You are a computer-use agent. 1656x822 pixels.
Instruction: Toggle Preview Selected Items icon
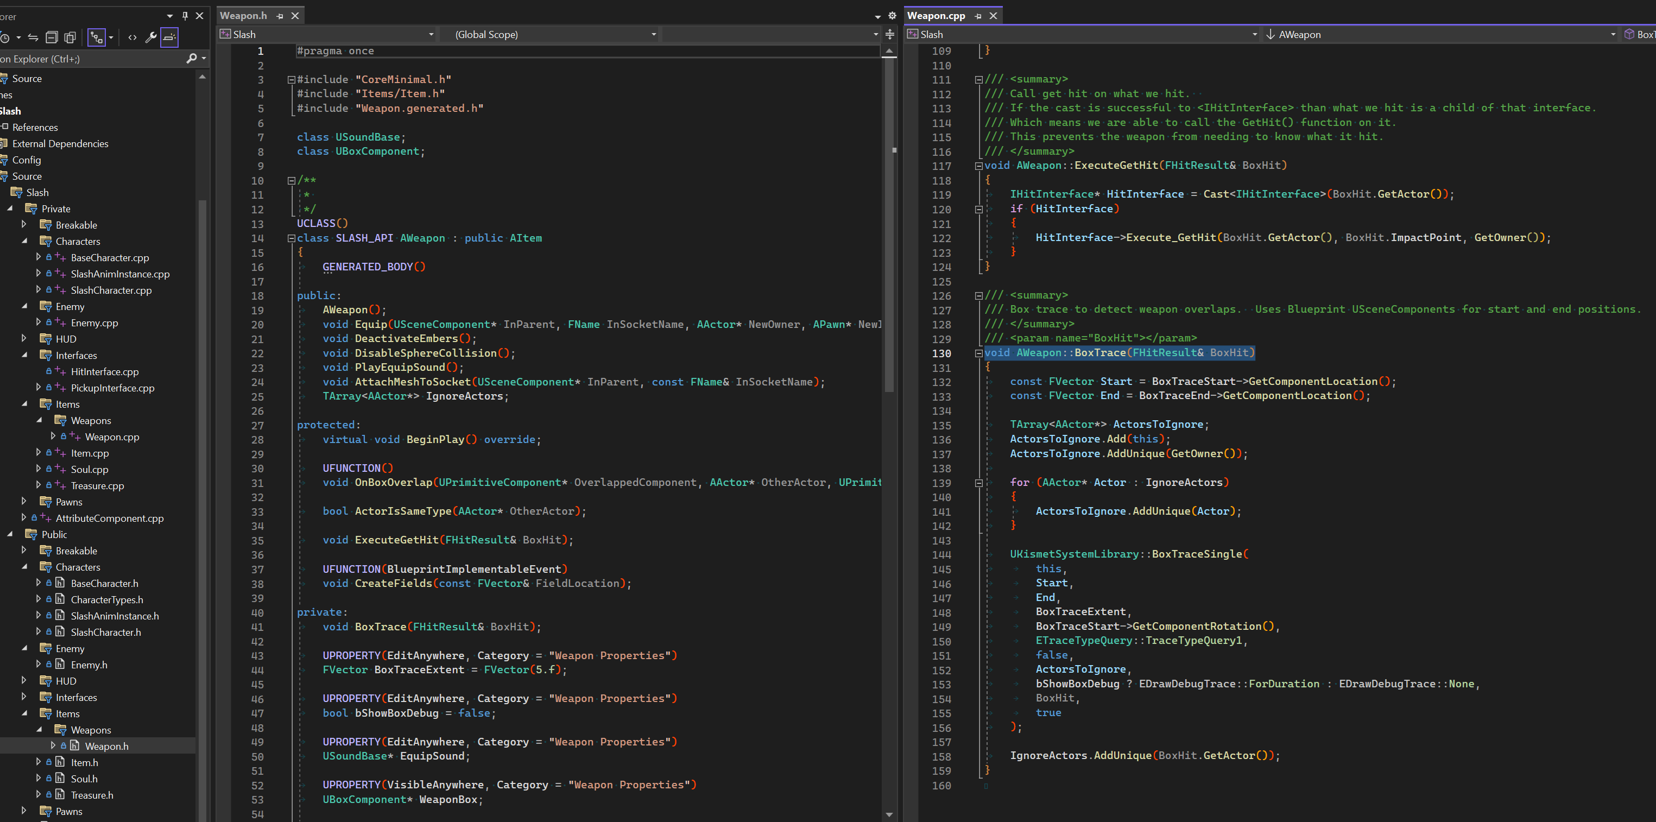pos(169,37)
